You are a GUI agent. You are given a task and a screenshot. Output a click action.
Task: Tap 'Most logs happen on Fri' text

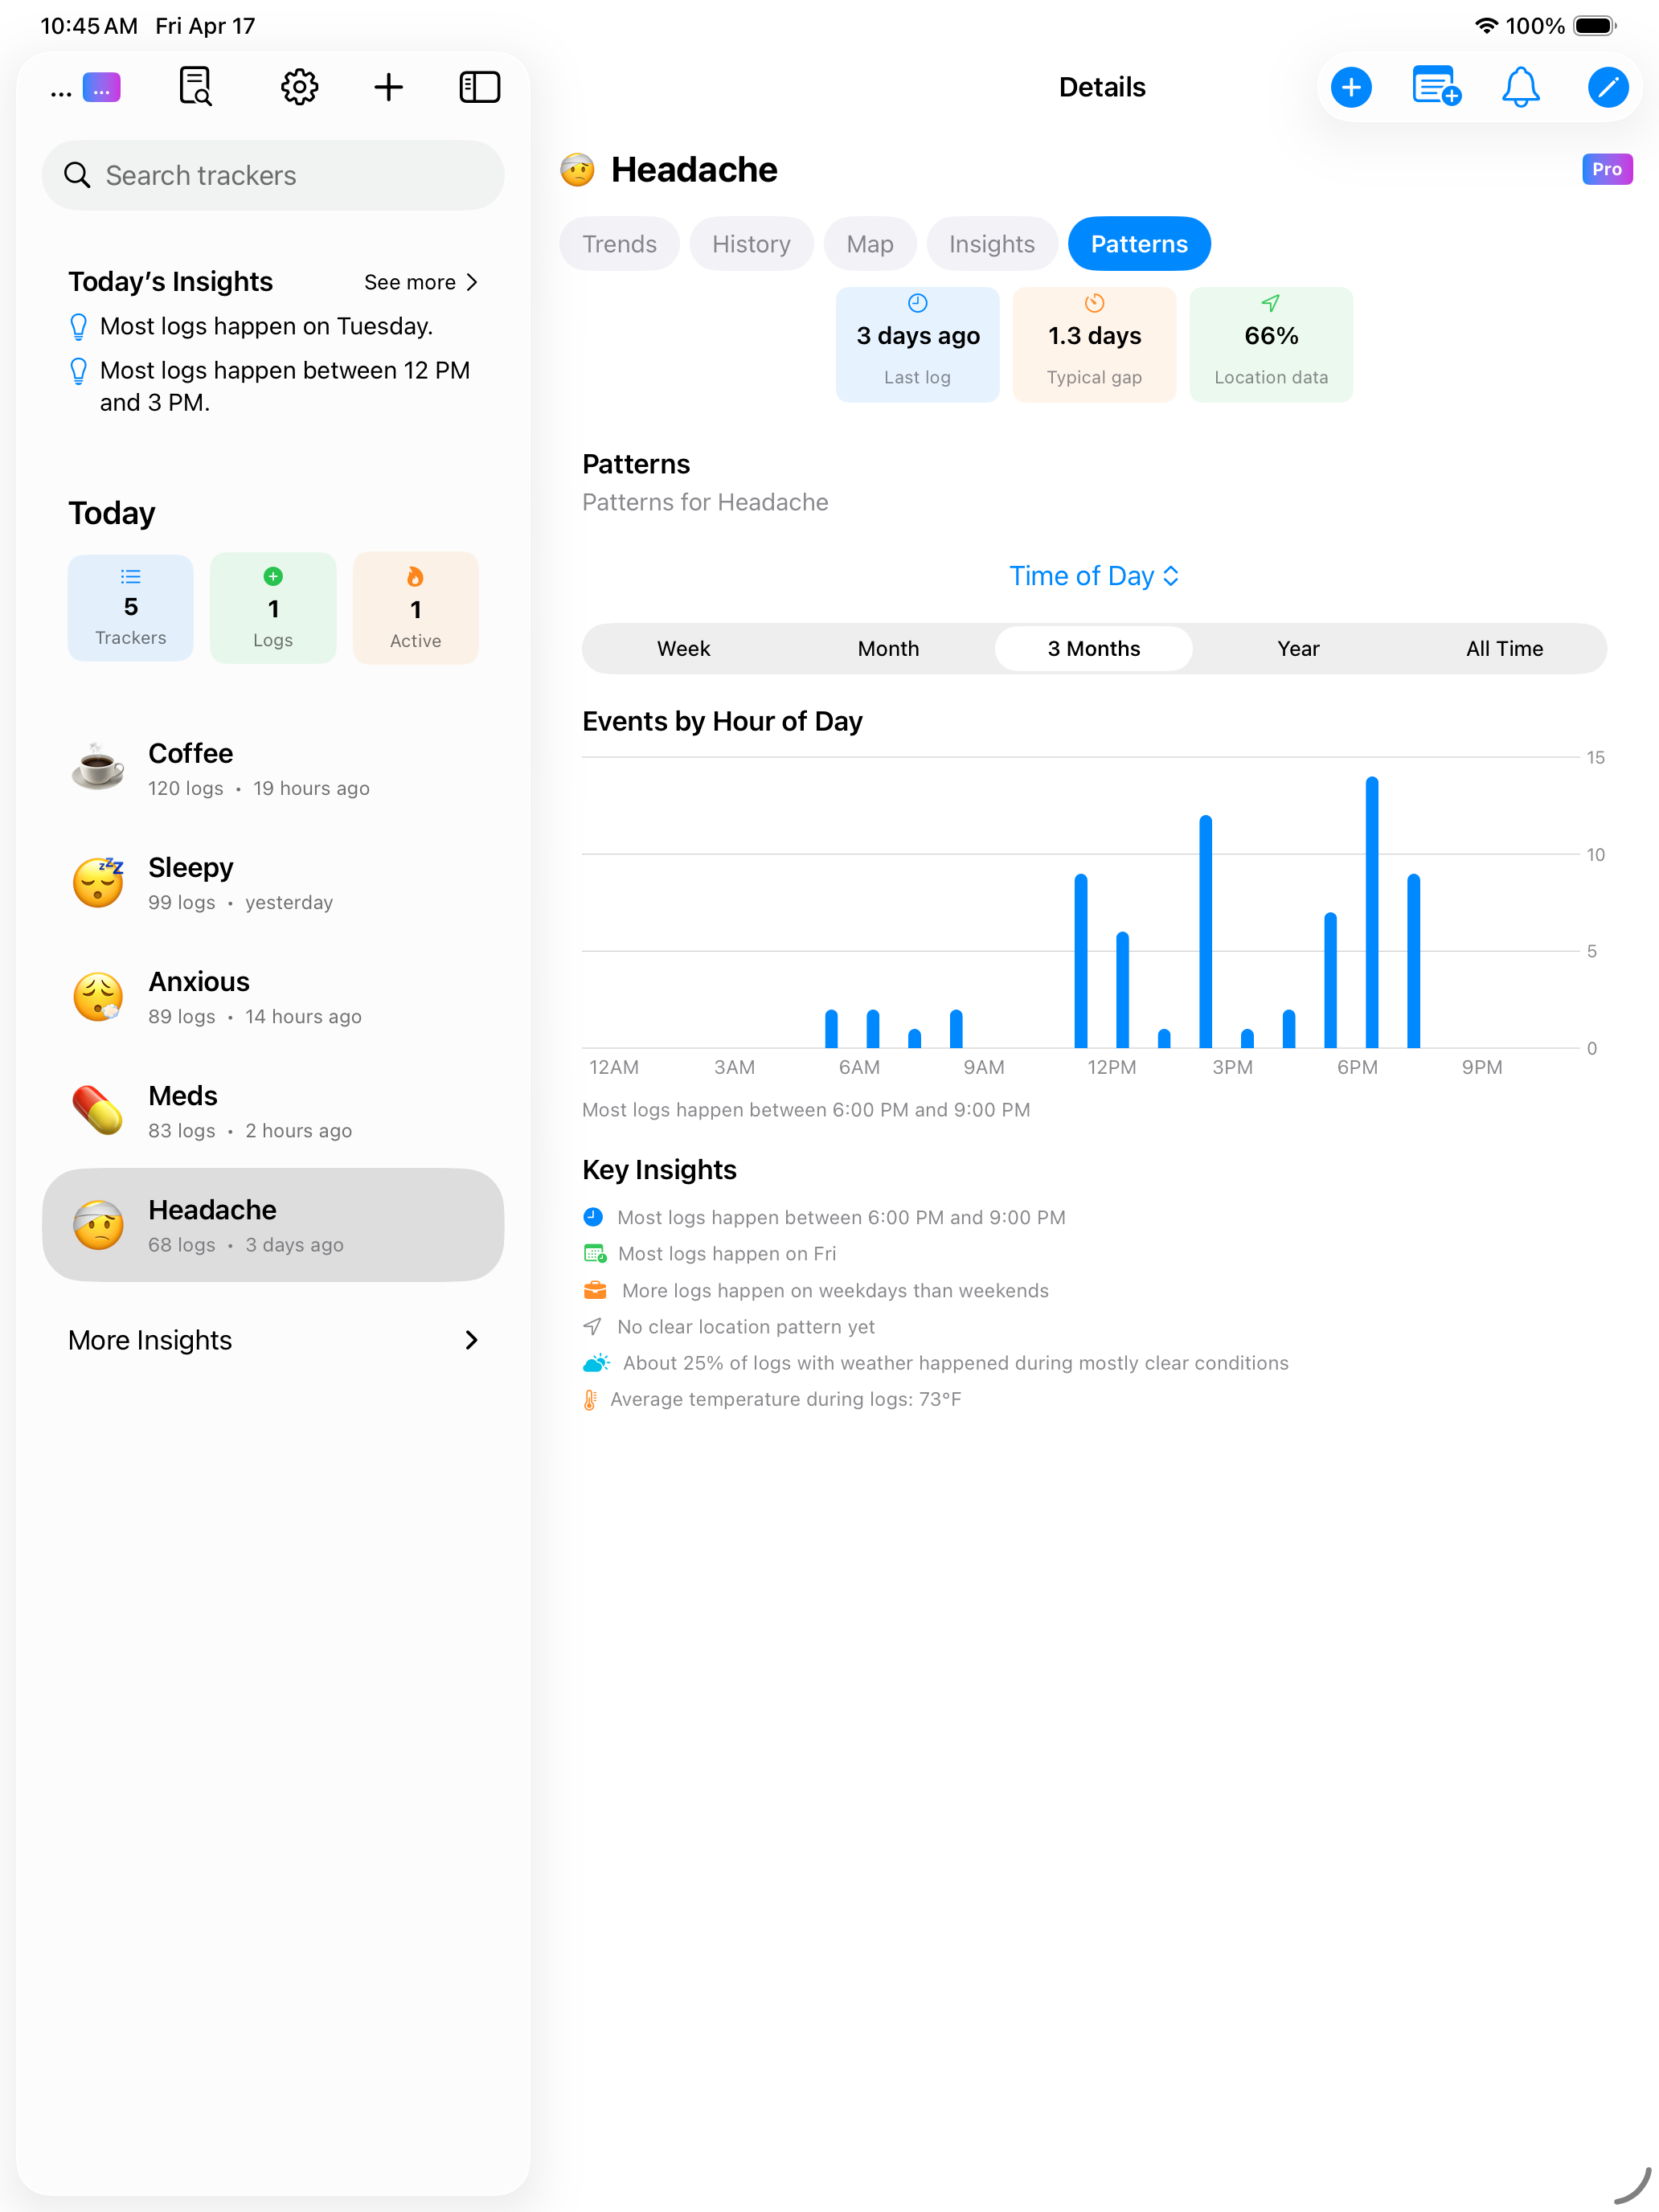[x=727, y=1253]
